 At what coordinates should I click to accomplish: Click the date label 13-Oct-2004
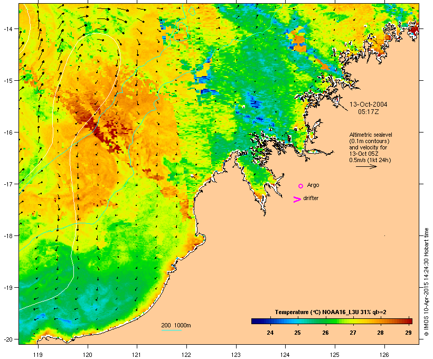pos(369,105)
